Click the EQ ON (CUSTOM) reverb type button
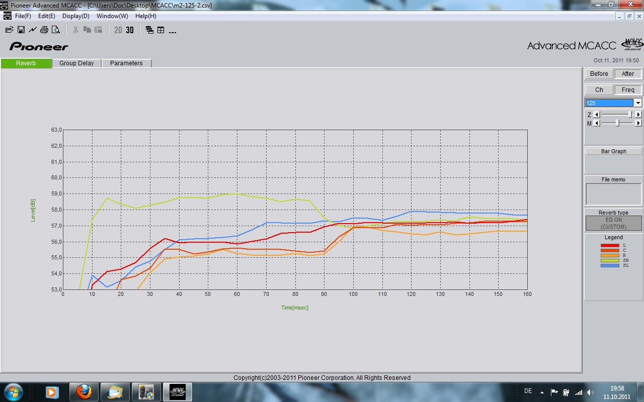644x402 pixels. coord(613,223)
